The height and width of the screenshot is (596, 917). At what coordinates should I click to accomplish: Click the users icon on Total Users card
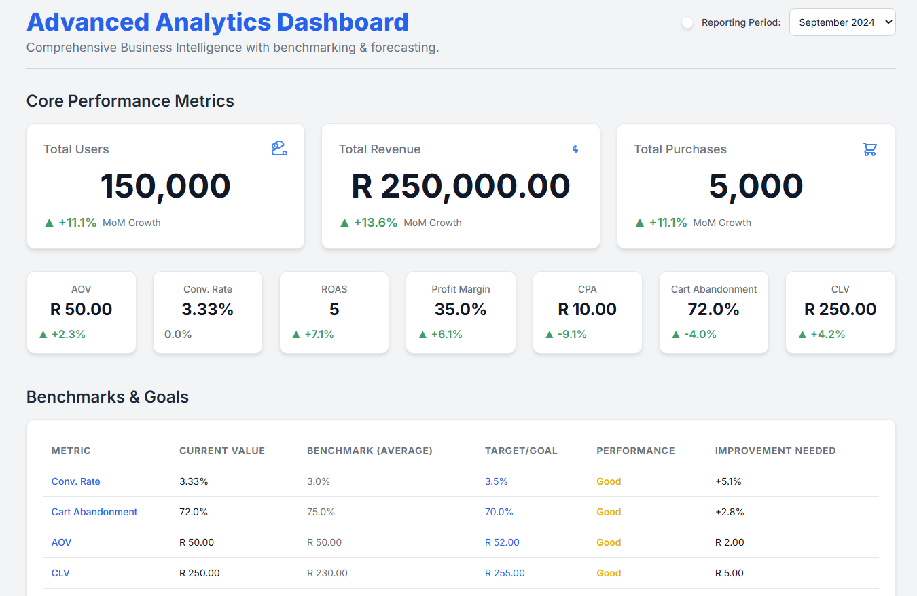click(x=278, y=149)
